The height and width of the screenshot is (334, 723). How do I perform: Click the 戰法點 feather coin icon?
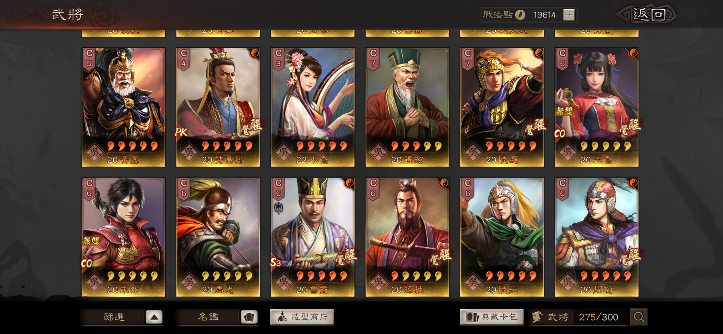(x=520, y=15)
